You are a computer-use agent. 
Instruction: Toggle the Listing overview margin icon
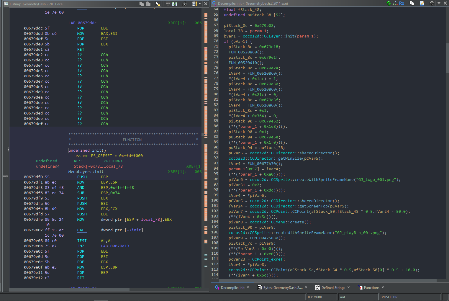[194, 4]
